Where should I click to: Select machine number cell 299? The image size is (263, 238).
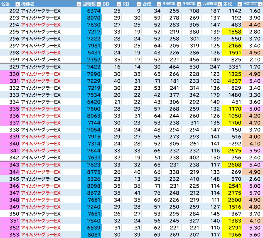coord(10,60)
